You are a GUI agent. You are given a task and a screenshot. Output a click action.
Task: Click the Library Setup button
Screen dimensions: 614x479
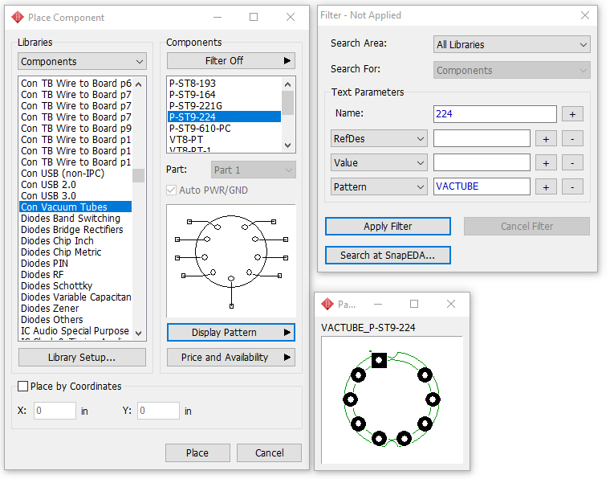pyautogui.click(x=82, y=358)
